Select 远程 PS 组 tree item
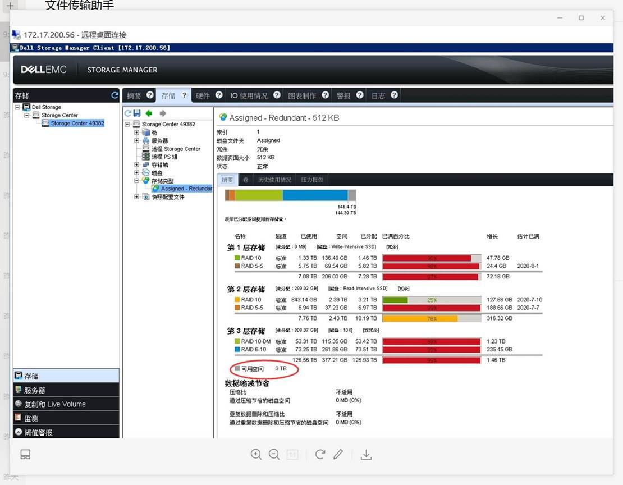Screen dimensions: 623x485 164,157
